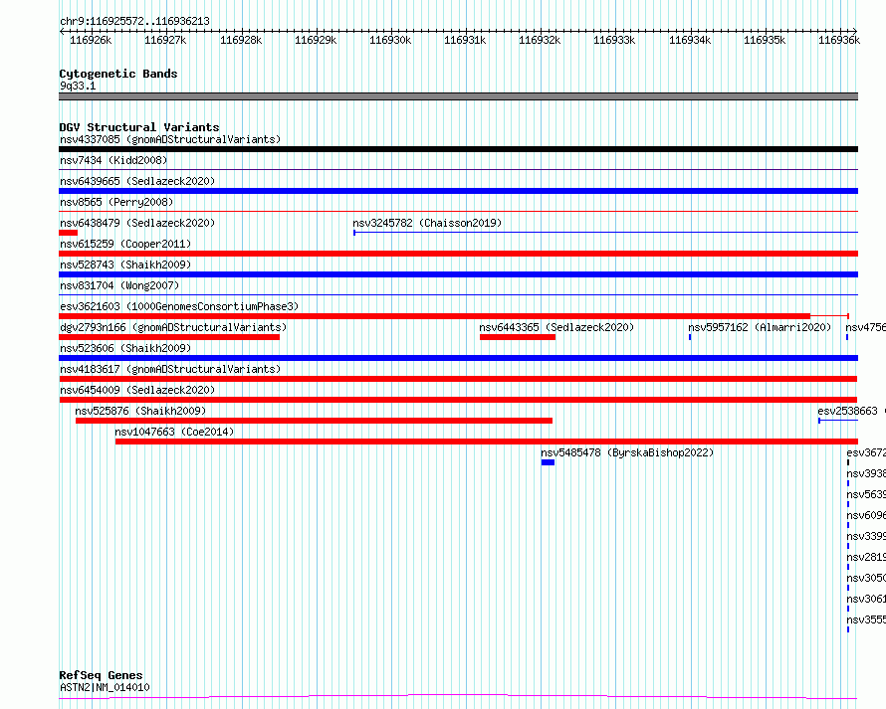Select the blue nsv6439665 variant bar

(x=458, y=191)
